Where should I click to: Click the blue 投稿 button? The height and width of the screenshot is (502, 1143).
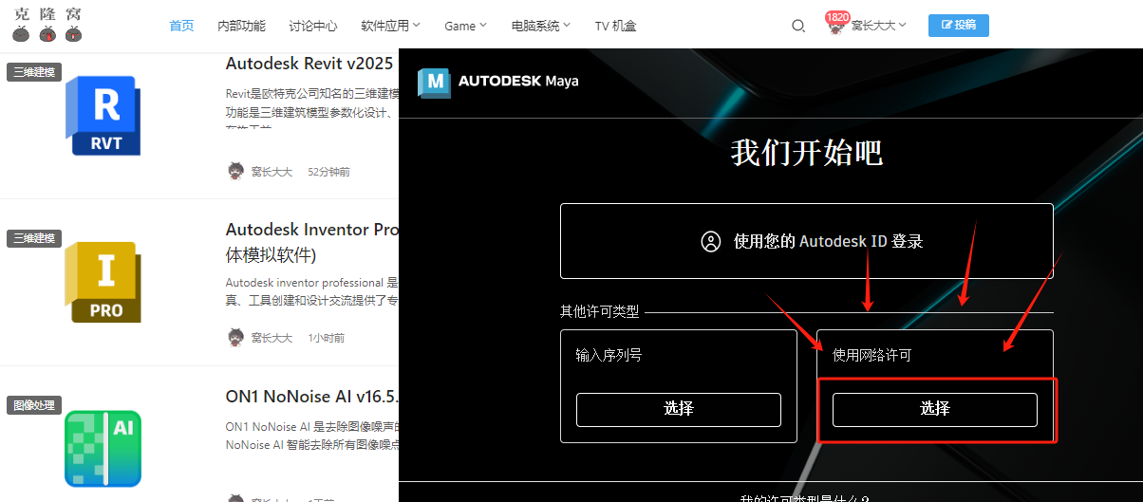point(958,26)
